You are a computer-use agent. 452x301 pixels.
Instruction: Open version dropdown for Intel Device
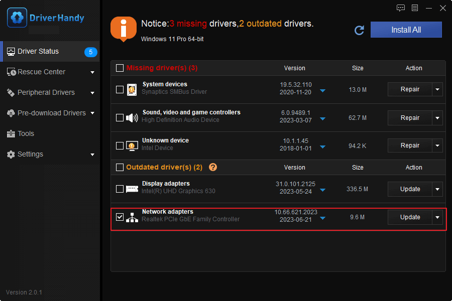tap(323, 147)
